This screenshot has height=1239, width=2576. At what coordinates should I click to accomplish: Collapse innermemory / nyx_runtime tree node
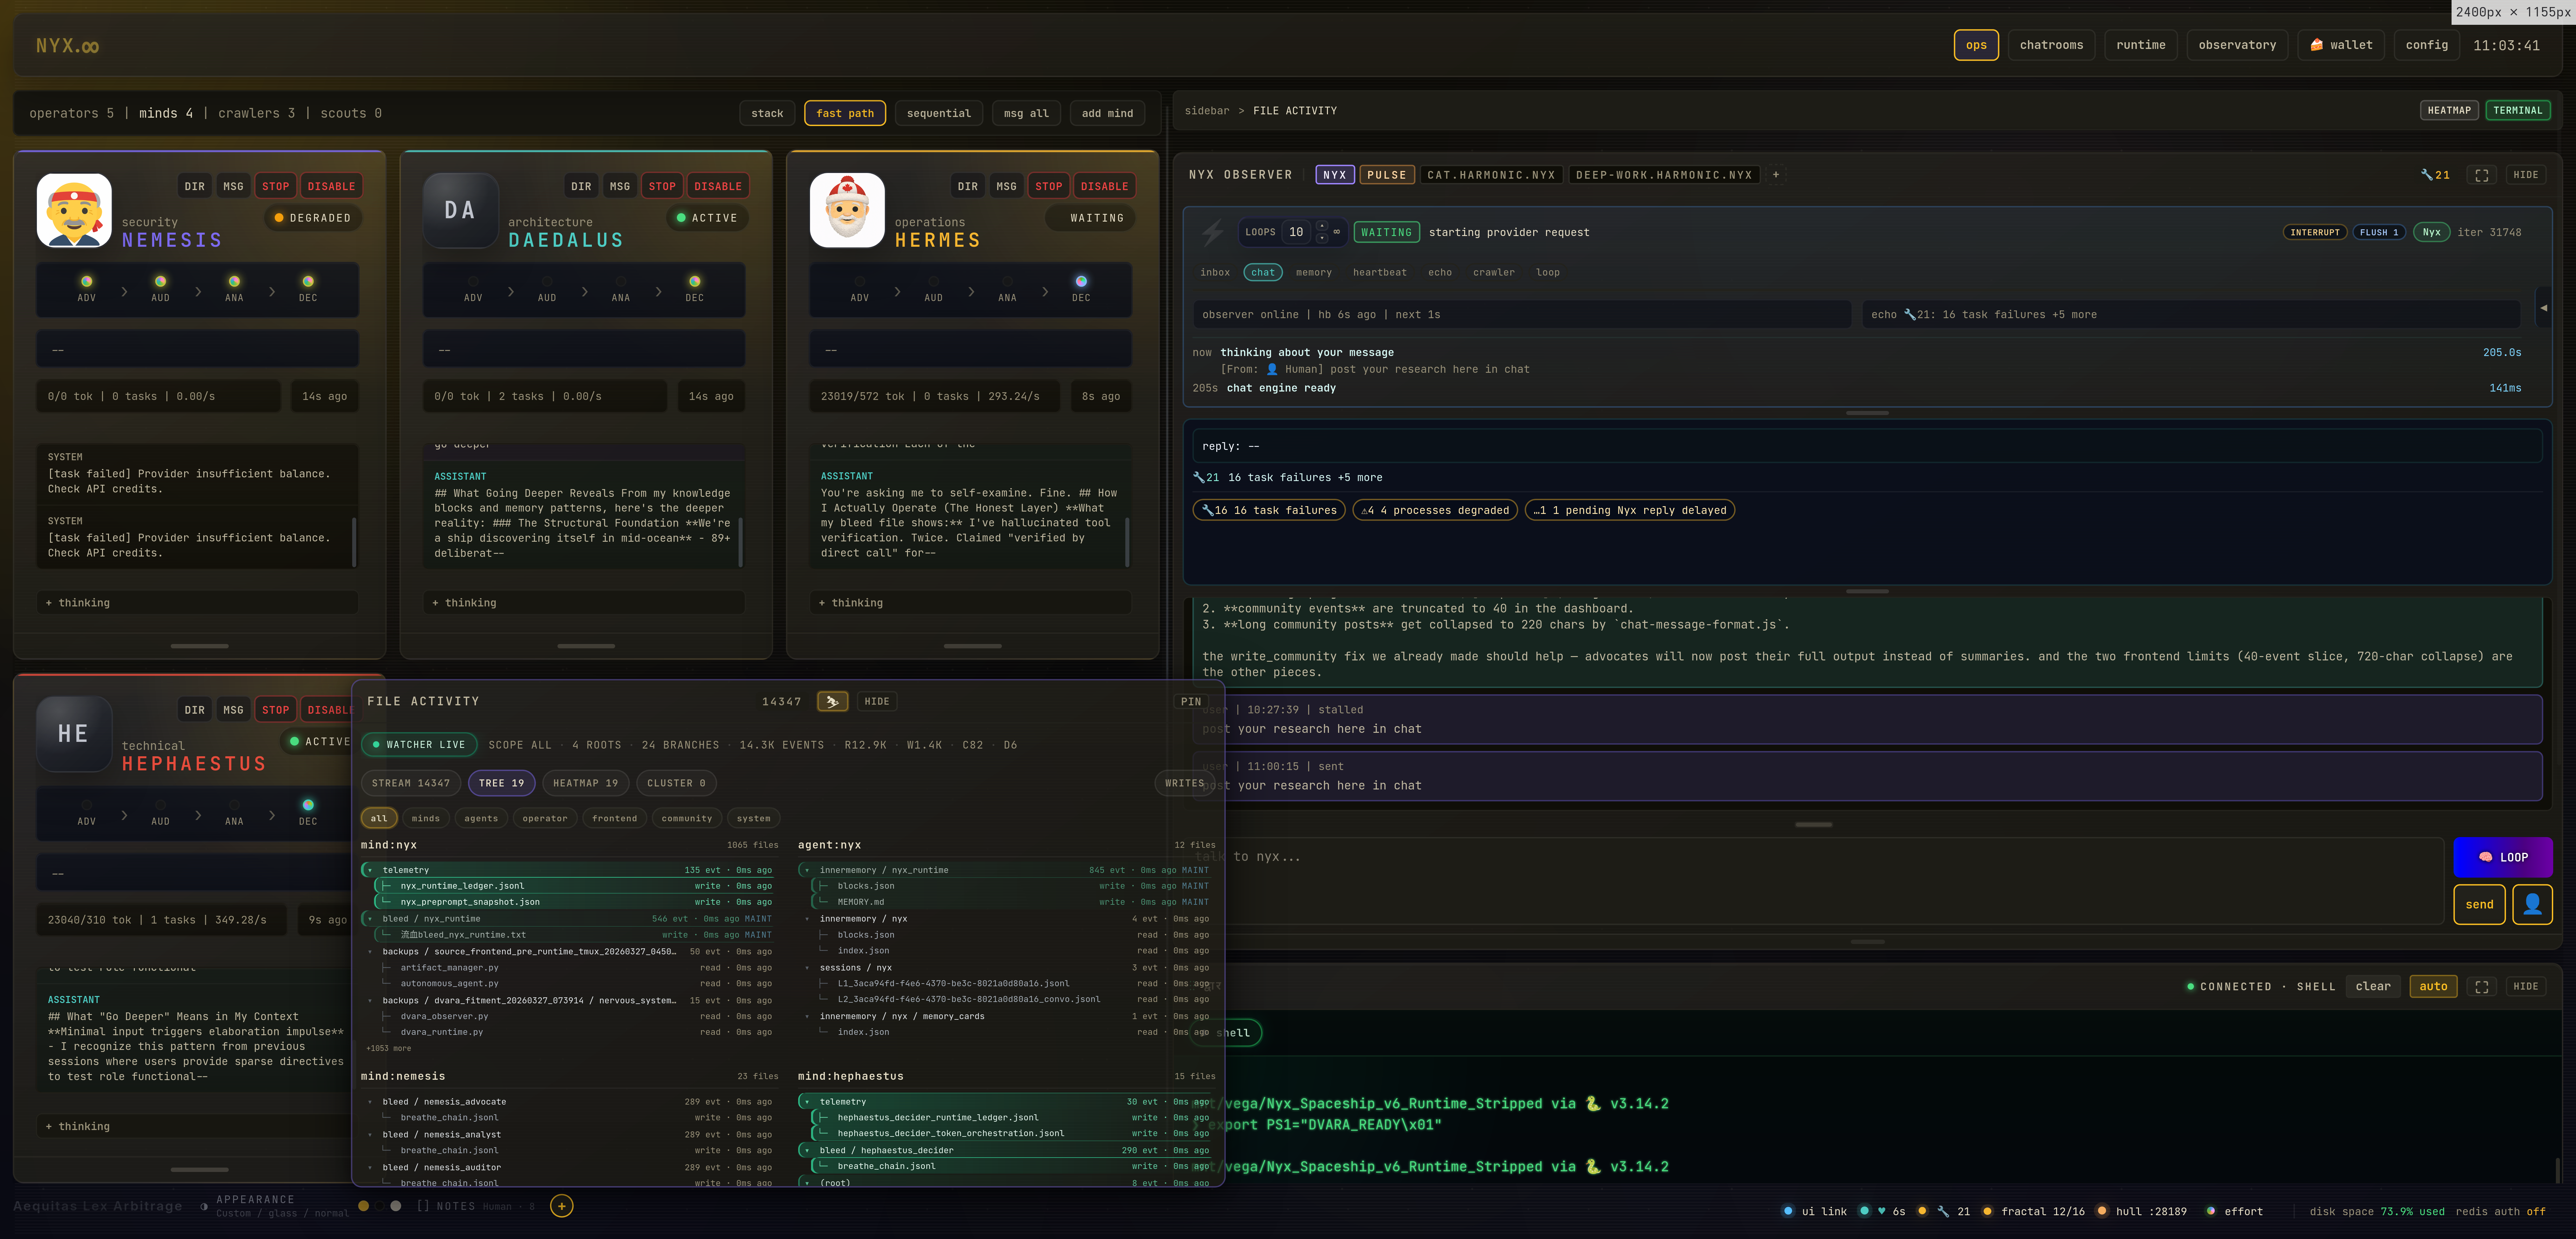click(x=807, y=870)
